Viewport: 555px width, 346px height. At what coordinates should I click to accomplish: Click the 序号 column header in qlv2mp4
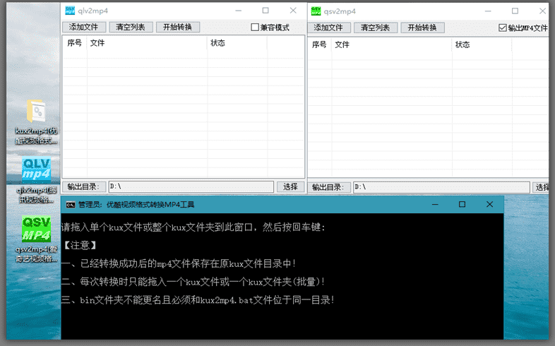(75, 43)
